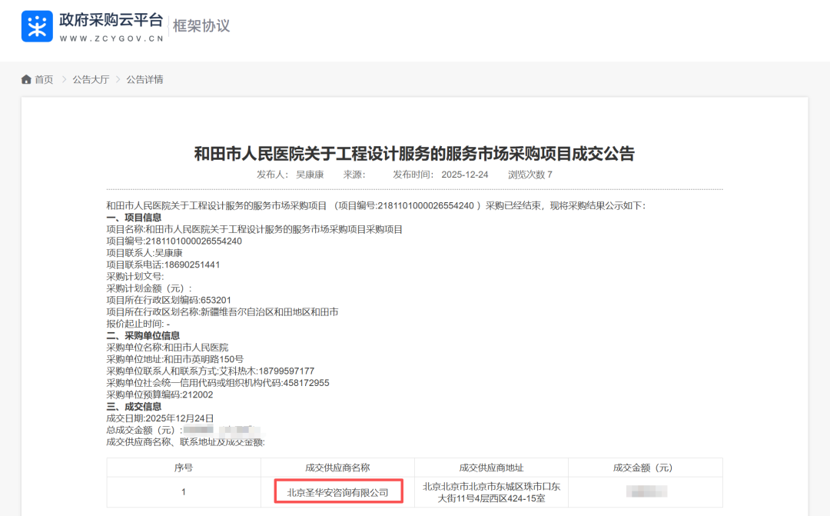Click the 成交供应商名称 table column header

[x=337, y=468]
